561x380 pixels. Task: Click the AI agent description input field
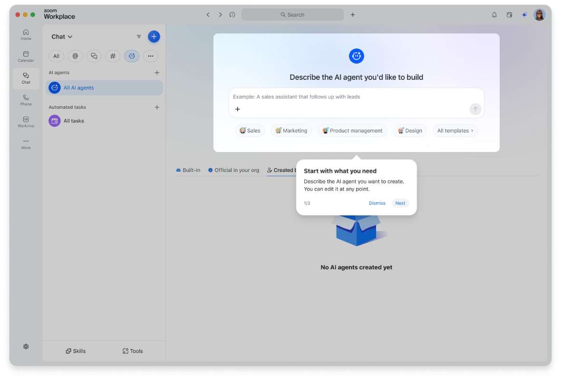[357, 103]
